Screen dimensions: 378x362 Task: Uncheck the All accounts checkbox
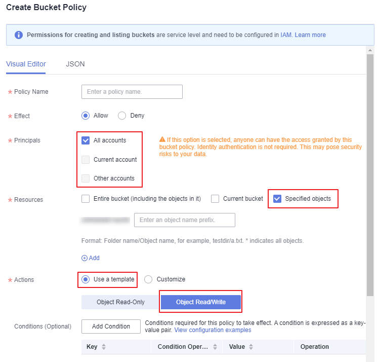point(86,140)
